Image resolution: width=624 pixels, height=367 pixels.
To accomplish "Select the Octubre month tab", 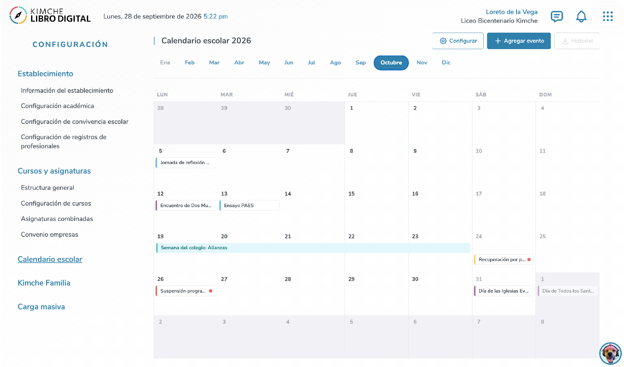I will tap(391, 63).
